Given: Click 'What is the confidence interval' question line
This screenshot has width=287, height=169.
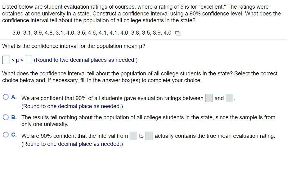Looking at the screenshot, I should pos(74,46).
